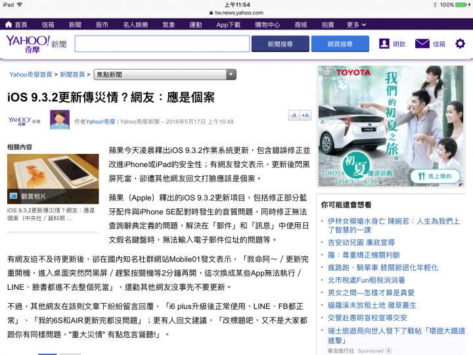
Task: Open the App下載 nav item
Action: pyautogui.click(x=229, y=25)
